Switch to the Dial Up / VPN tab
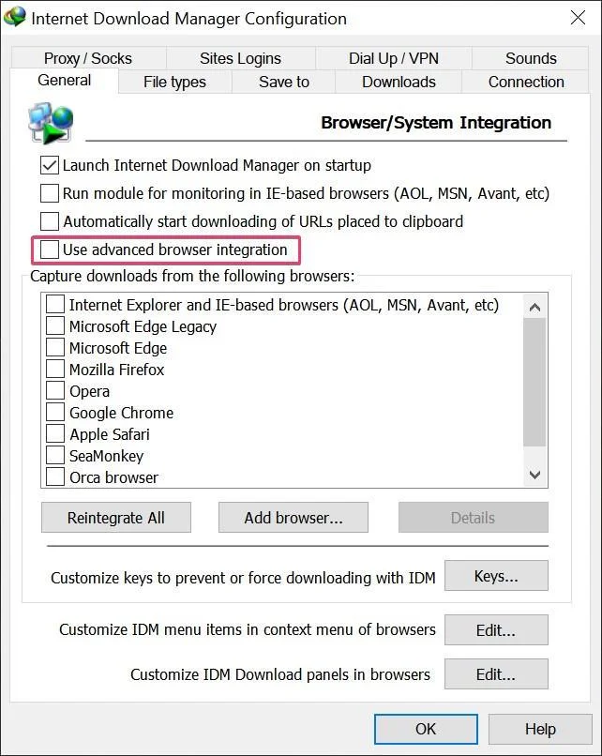602x756 pixels. click(394, 58)
